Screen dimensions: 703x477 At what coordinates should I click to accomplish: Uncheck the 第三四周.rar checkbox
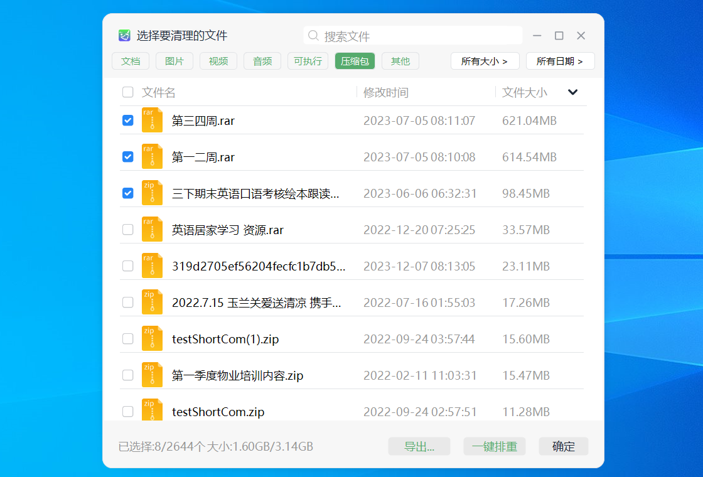128,121
